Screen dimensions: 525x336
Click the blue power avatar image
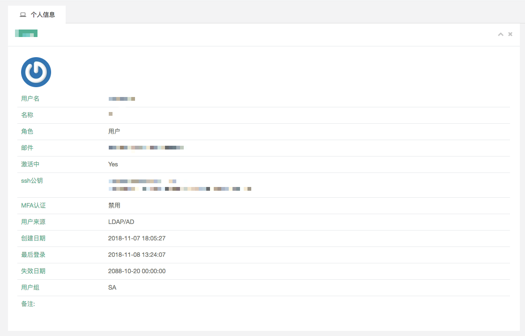pyautogui.click(x=36, y=72)
